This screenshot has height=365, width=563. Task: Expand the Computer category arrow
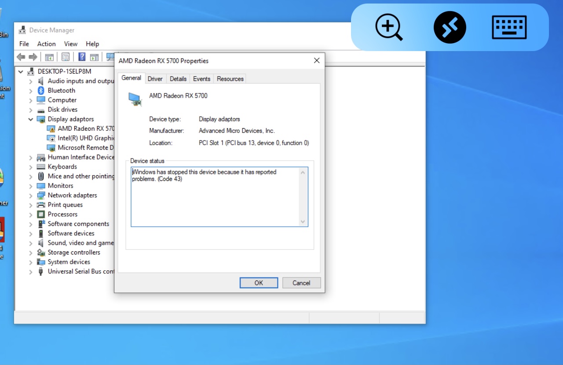30,100
